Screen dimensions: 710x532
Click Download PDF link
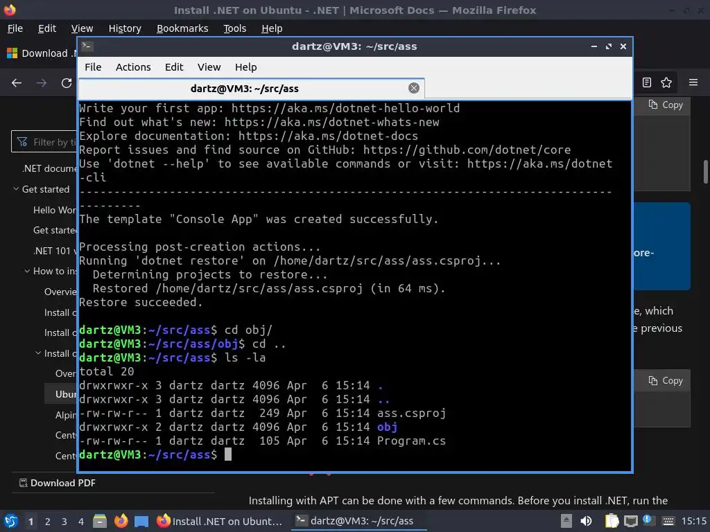tap(57, 483)
